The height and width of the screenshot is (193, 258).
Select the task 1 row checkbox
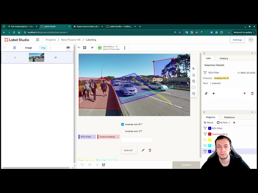pos(4,57)
